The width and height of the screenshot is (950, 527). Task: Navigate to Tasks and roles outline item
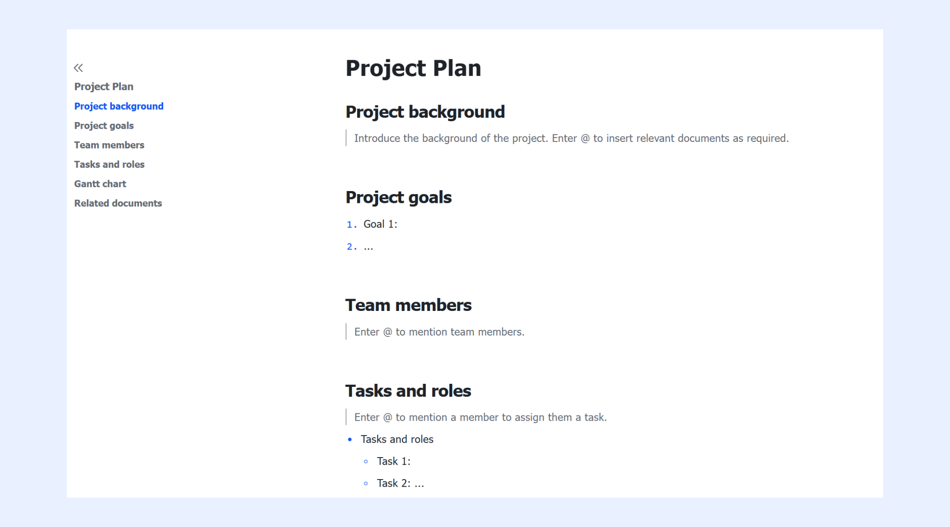pyautogui.click(x=109, y=164)
